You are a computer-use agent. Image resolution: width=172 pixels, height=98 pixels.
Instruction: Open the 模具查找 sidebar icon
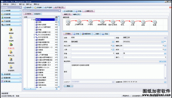[x=11, y=59]
